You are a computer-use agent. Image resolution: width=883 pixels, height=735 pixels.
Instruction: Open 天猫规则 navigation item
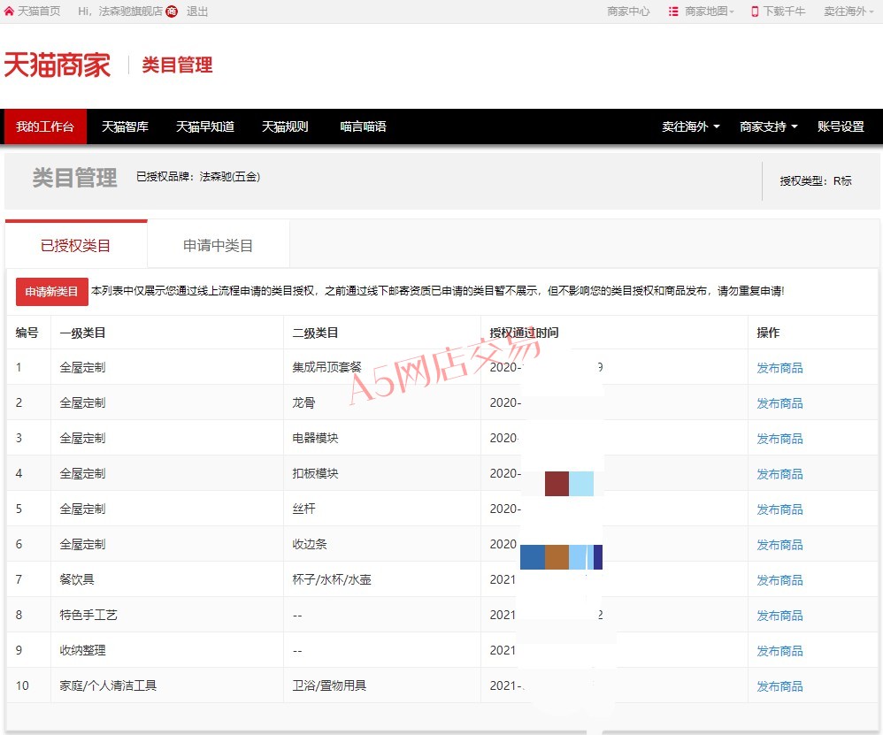pos(285,126)
